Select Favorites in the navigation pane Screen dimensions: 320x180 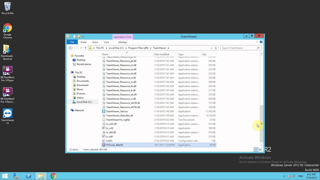coord(79,56)
